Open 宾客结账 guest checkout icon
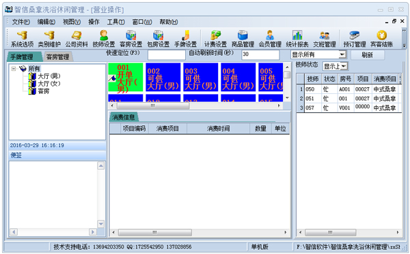 coord(381,39)
